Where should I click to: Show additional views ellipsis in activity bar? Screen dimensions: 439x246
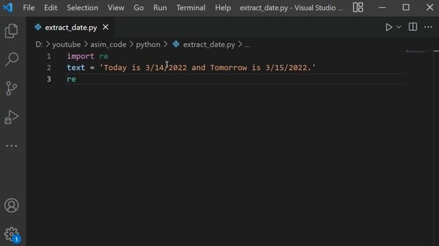click(x=12, y=146)
